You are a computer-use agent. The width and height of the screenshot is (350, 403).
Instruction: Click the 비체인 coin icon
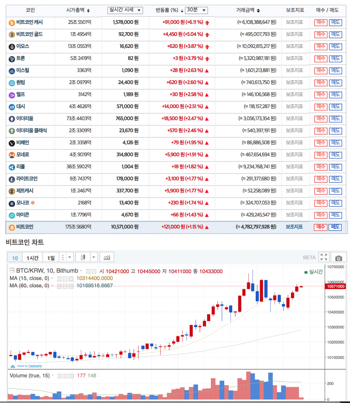pos(12,143)
